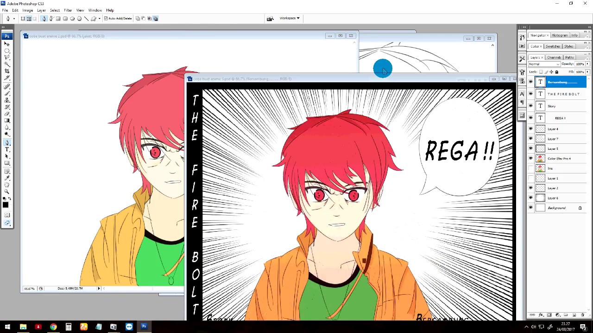Click the foreground color swatch
Image resolution: width=593 pixels, height=333 pixels.
(x=5, y=204)
